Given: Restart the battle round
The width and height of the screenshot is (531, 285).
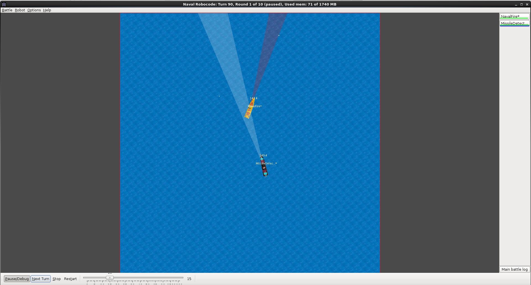Looking at the screenshot, I should click(70, 279).
